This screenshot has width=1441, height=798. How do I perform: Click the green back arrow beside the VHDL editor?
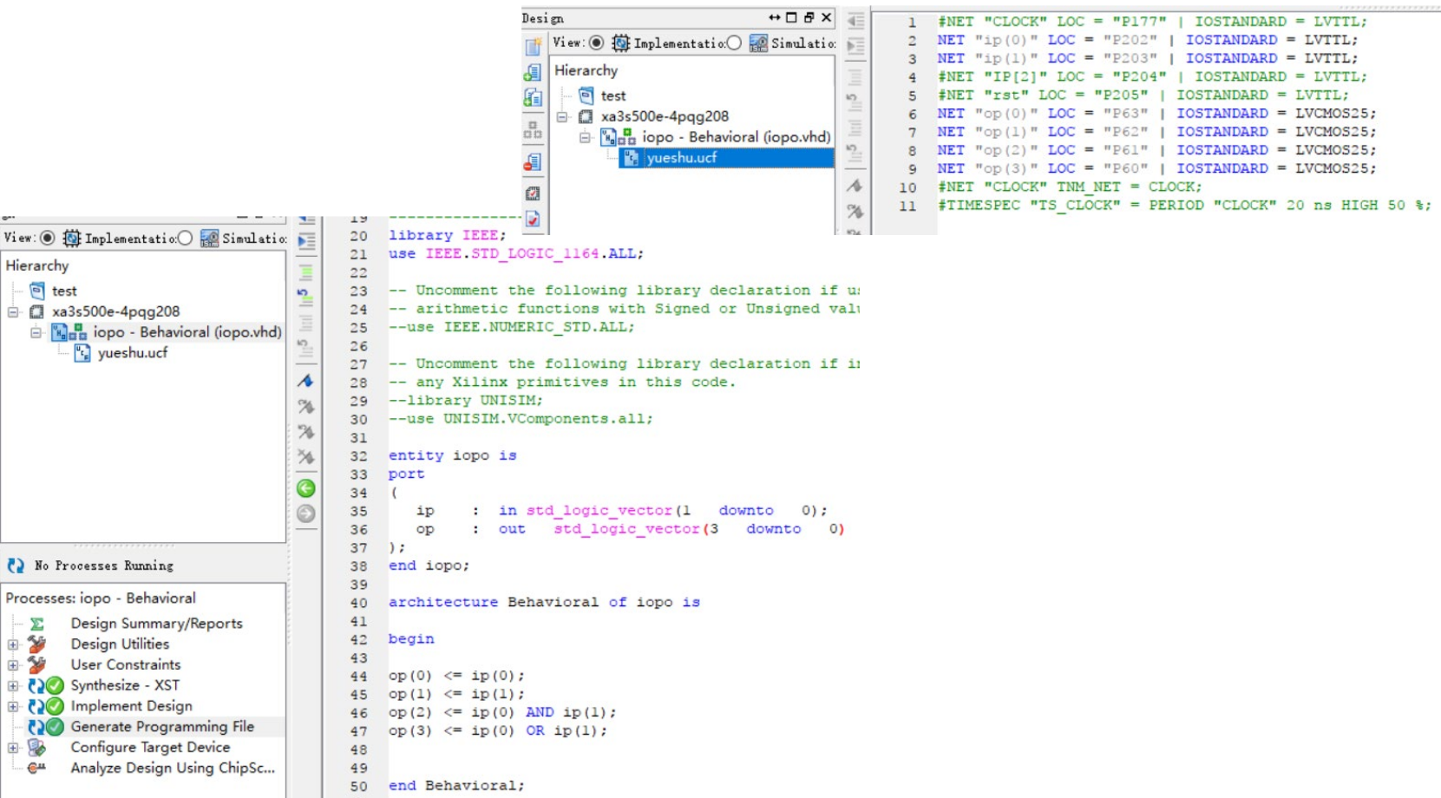click(x=306, y=488)
